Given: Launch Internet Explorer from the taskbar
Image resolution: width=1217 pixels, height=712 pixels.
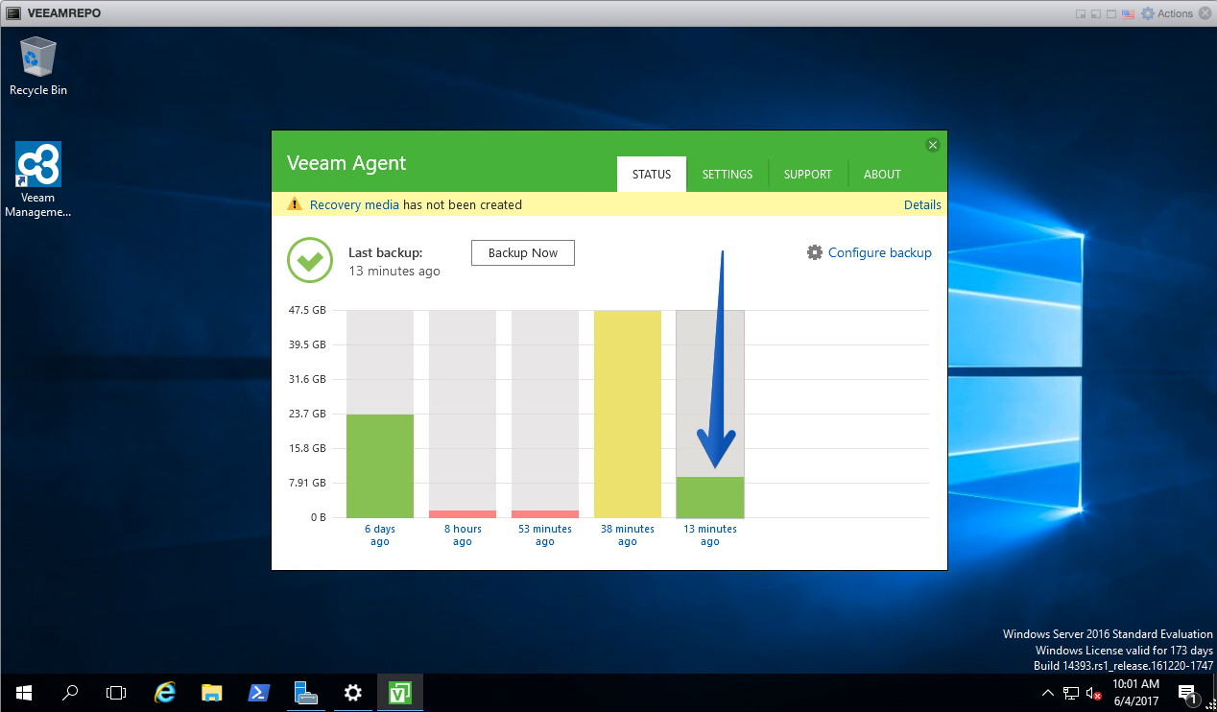Looking at the screenshot, I should point(166,692).
